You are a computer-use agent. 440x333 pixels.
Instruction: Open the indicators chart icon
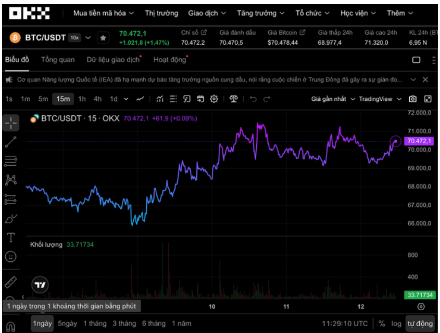pos(160,99)
